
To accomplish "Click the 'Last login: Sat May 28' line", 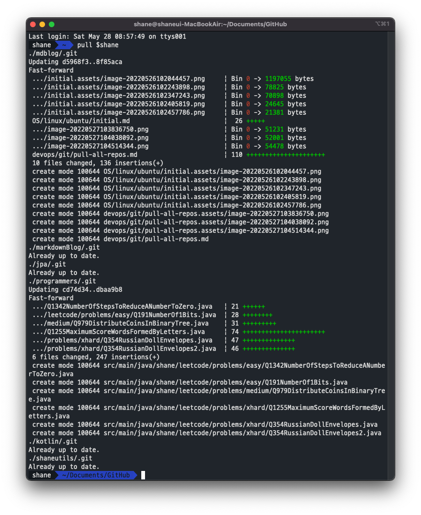I will coord(107,37).
